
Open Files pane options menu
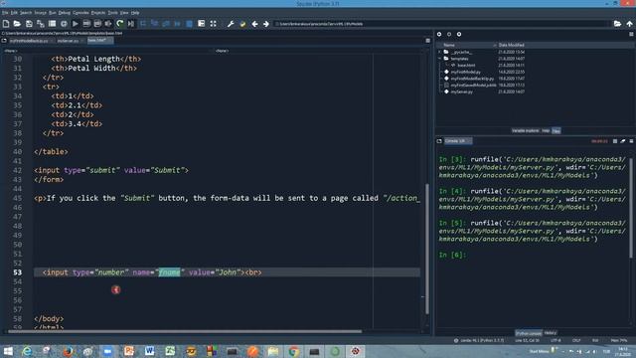point(631,35)
